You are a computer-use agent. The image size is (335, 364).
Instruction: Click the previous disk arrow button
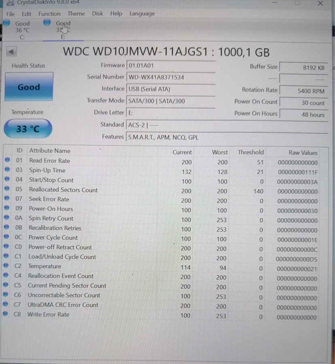[x=11, y=52]
